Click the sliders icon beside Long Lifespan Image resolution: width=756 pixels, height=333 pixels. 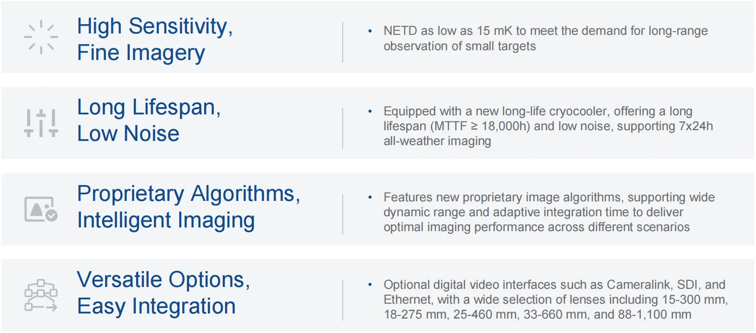coord(41,123)
